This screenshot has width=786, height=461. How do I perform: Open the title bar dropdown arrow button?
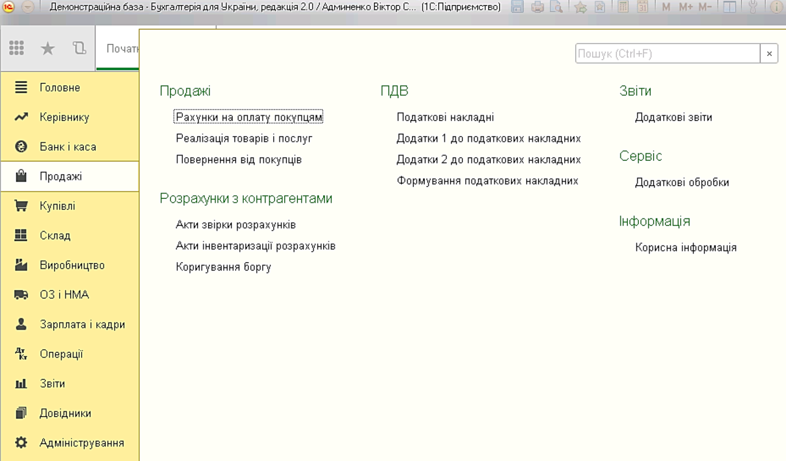coord(27,7)
